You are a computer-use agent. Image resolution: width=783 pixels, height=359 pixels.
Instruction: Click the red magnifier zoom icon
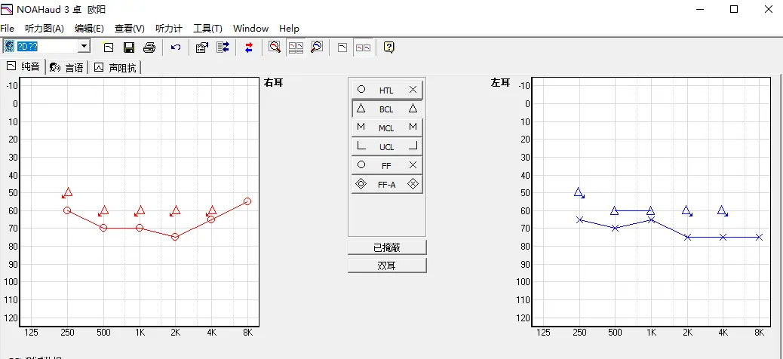[275, 48]
